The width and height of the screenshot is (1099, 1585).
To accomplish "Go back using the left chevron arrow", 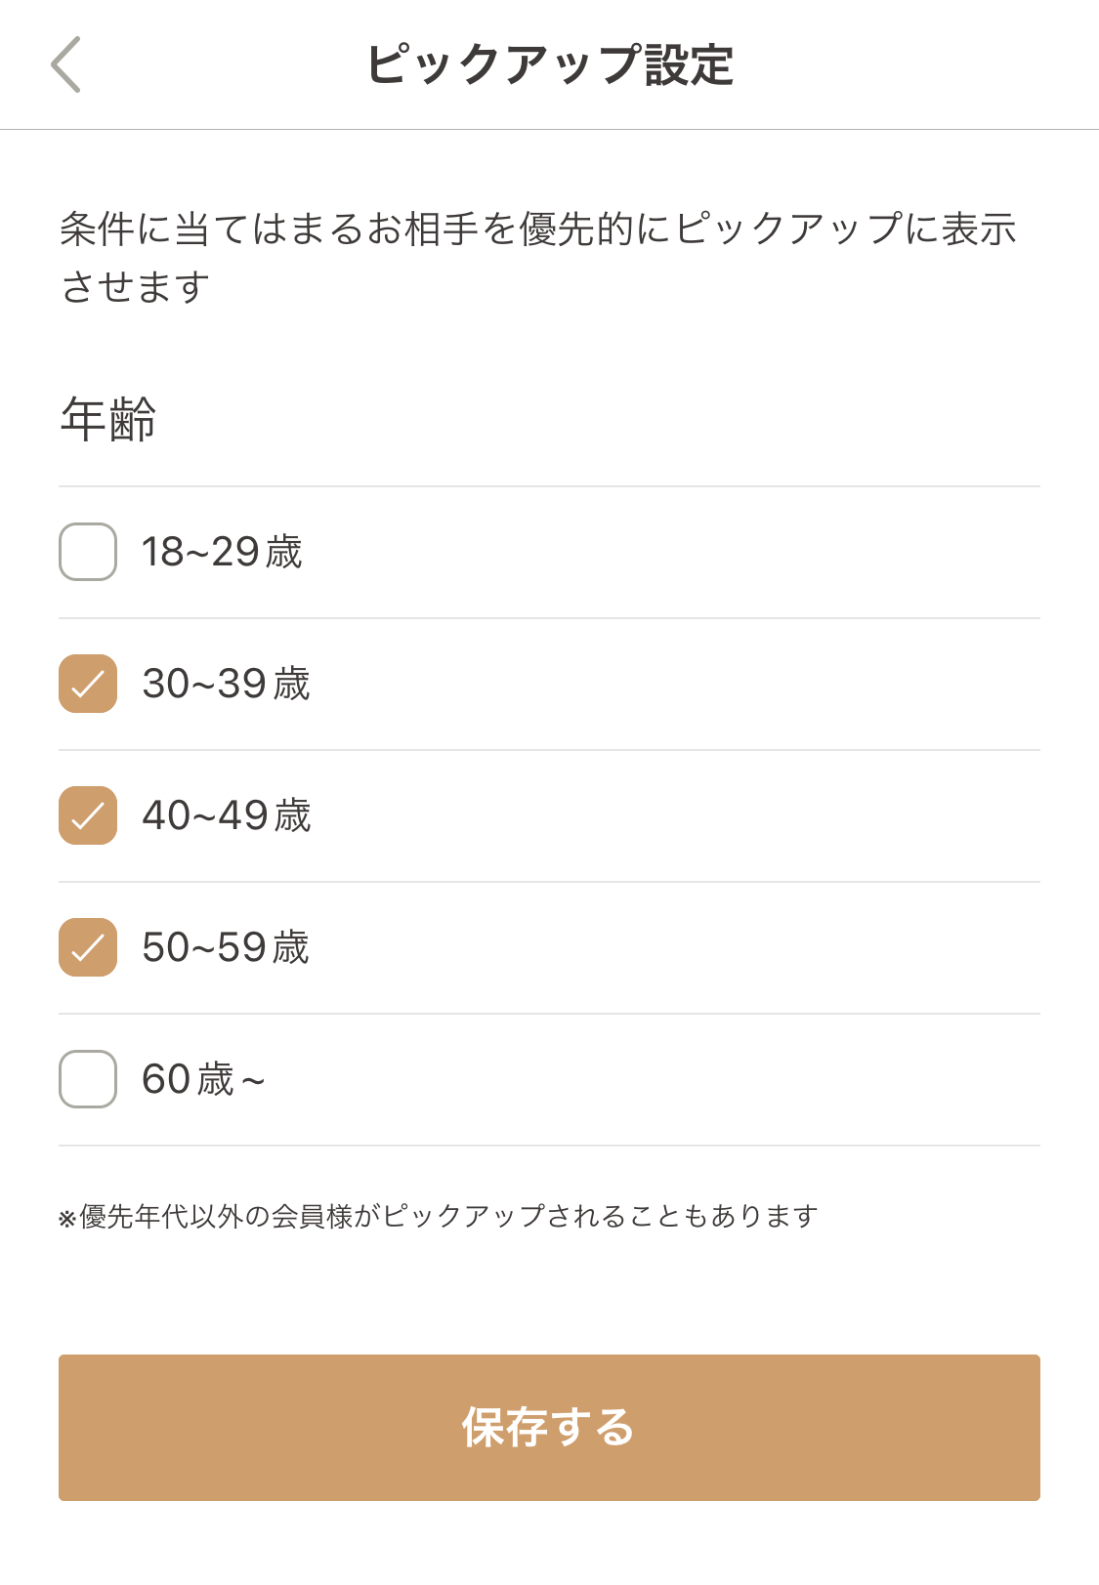I will tap(65, 64).
